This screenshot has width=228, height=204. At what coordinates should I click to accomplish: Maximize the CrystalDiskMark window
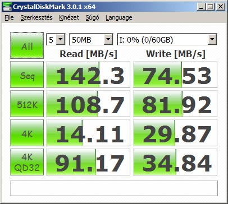(x=211, y=7)
